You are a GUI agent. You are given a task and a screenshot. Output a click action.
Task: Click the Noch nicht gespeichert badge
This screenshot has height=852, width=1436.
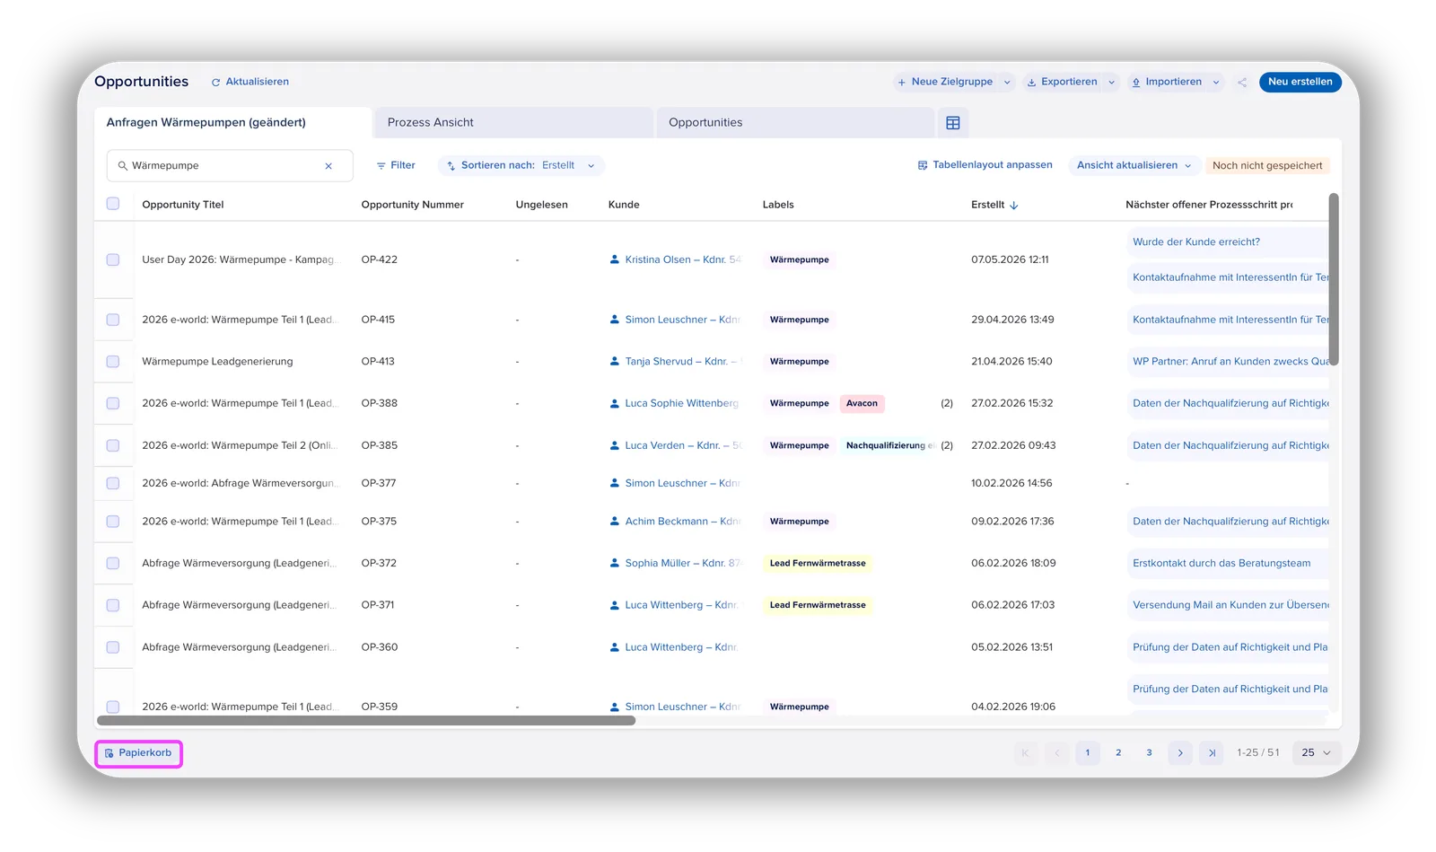1267,165
